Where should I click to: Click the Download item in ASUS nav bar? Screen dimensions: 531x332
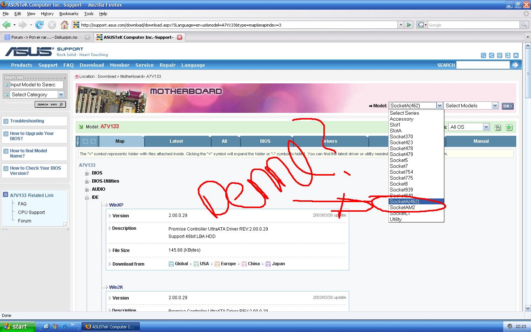[92, 65]
